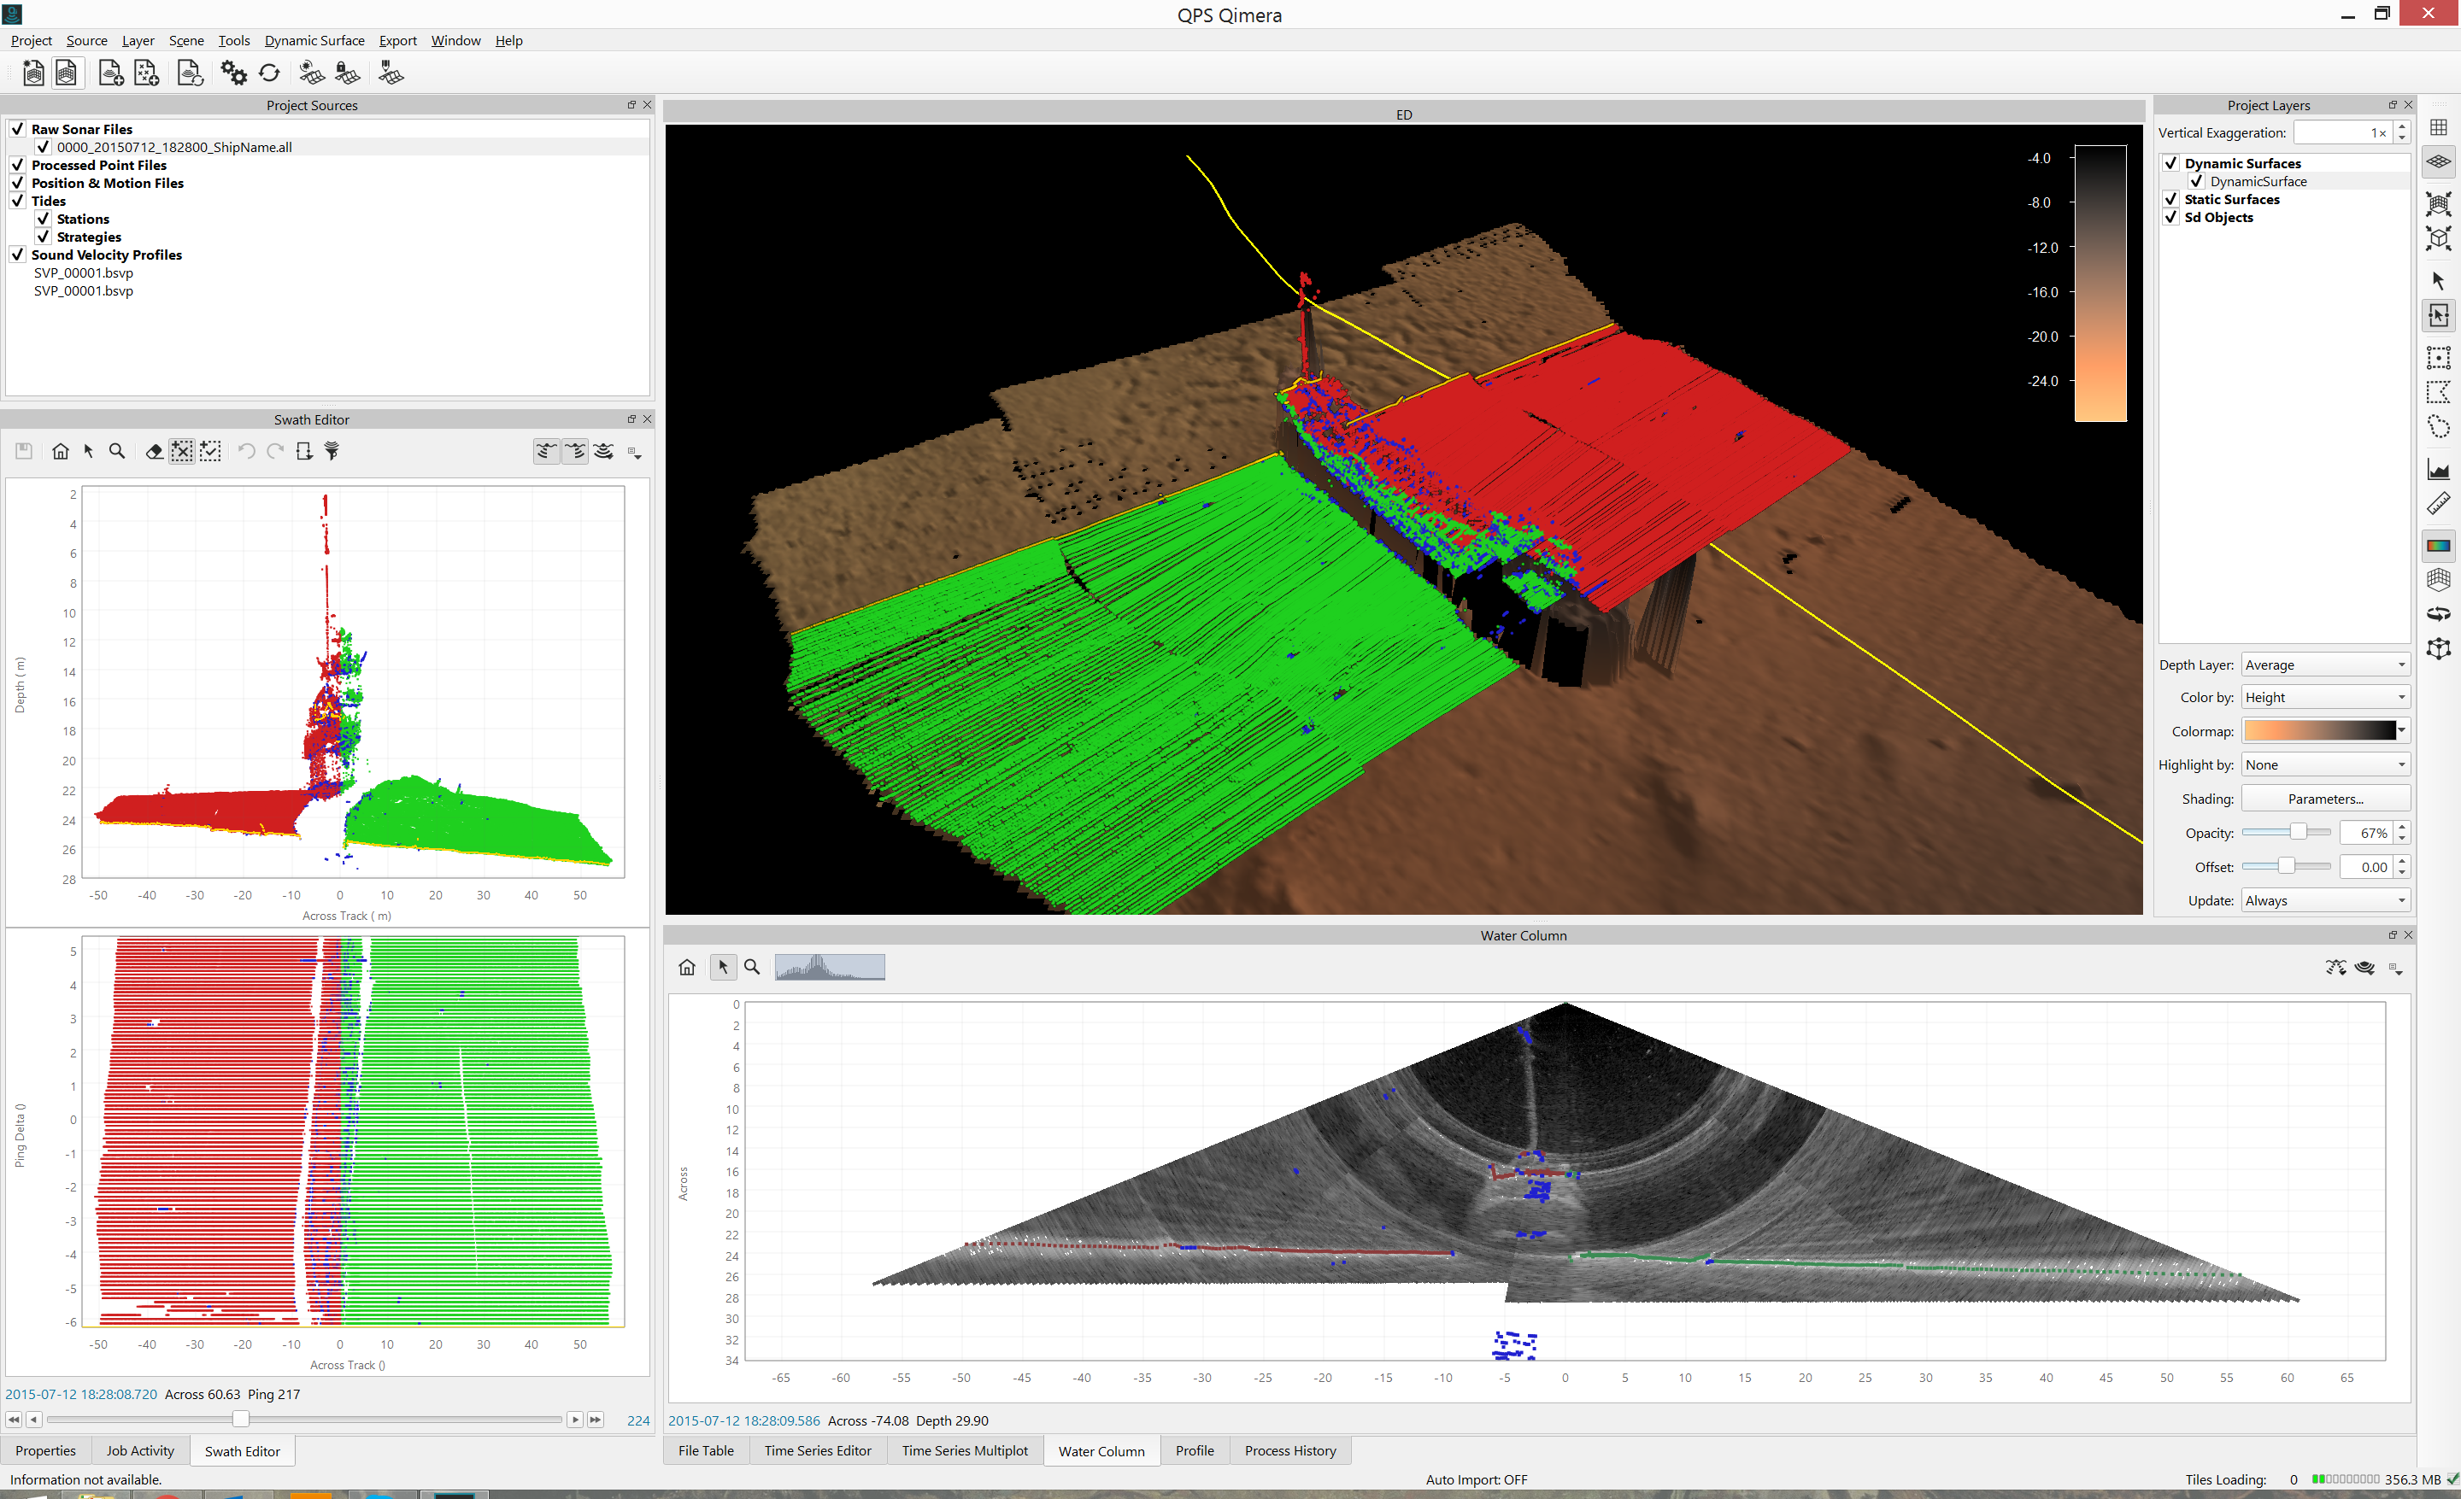Select the eraser tool in Swath Editor
The width and height of the screenshot is (2461, 1499).
click(x=154, y=451)
